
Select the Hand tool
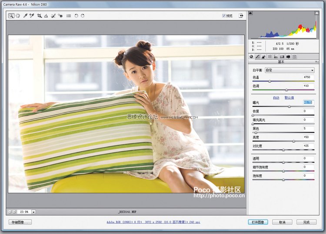click(x=18, y=16)
